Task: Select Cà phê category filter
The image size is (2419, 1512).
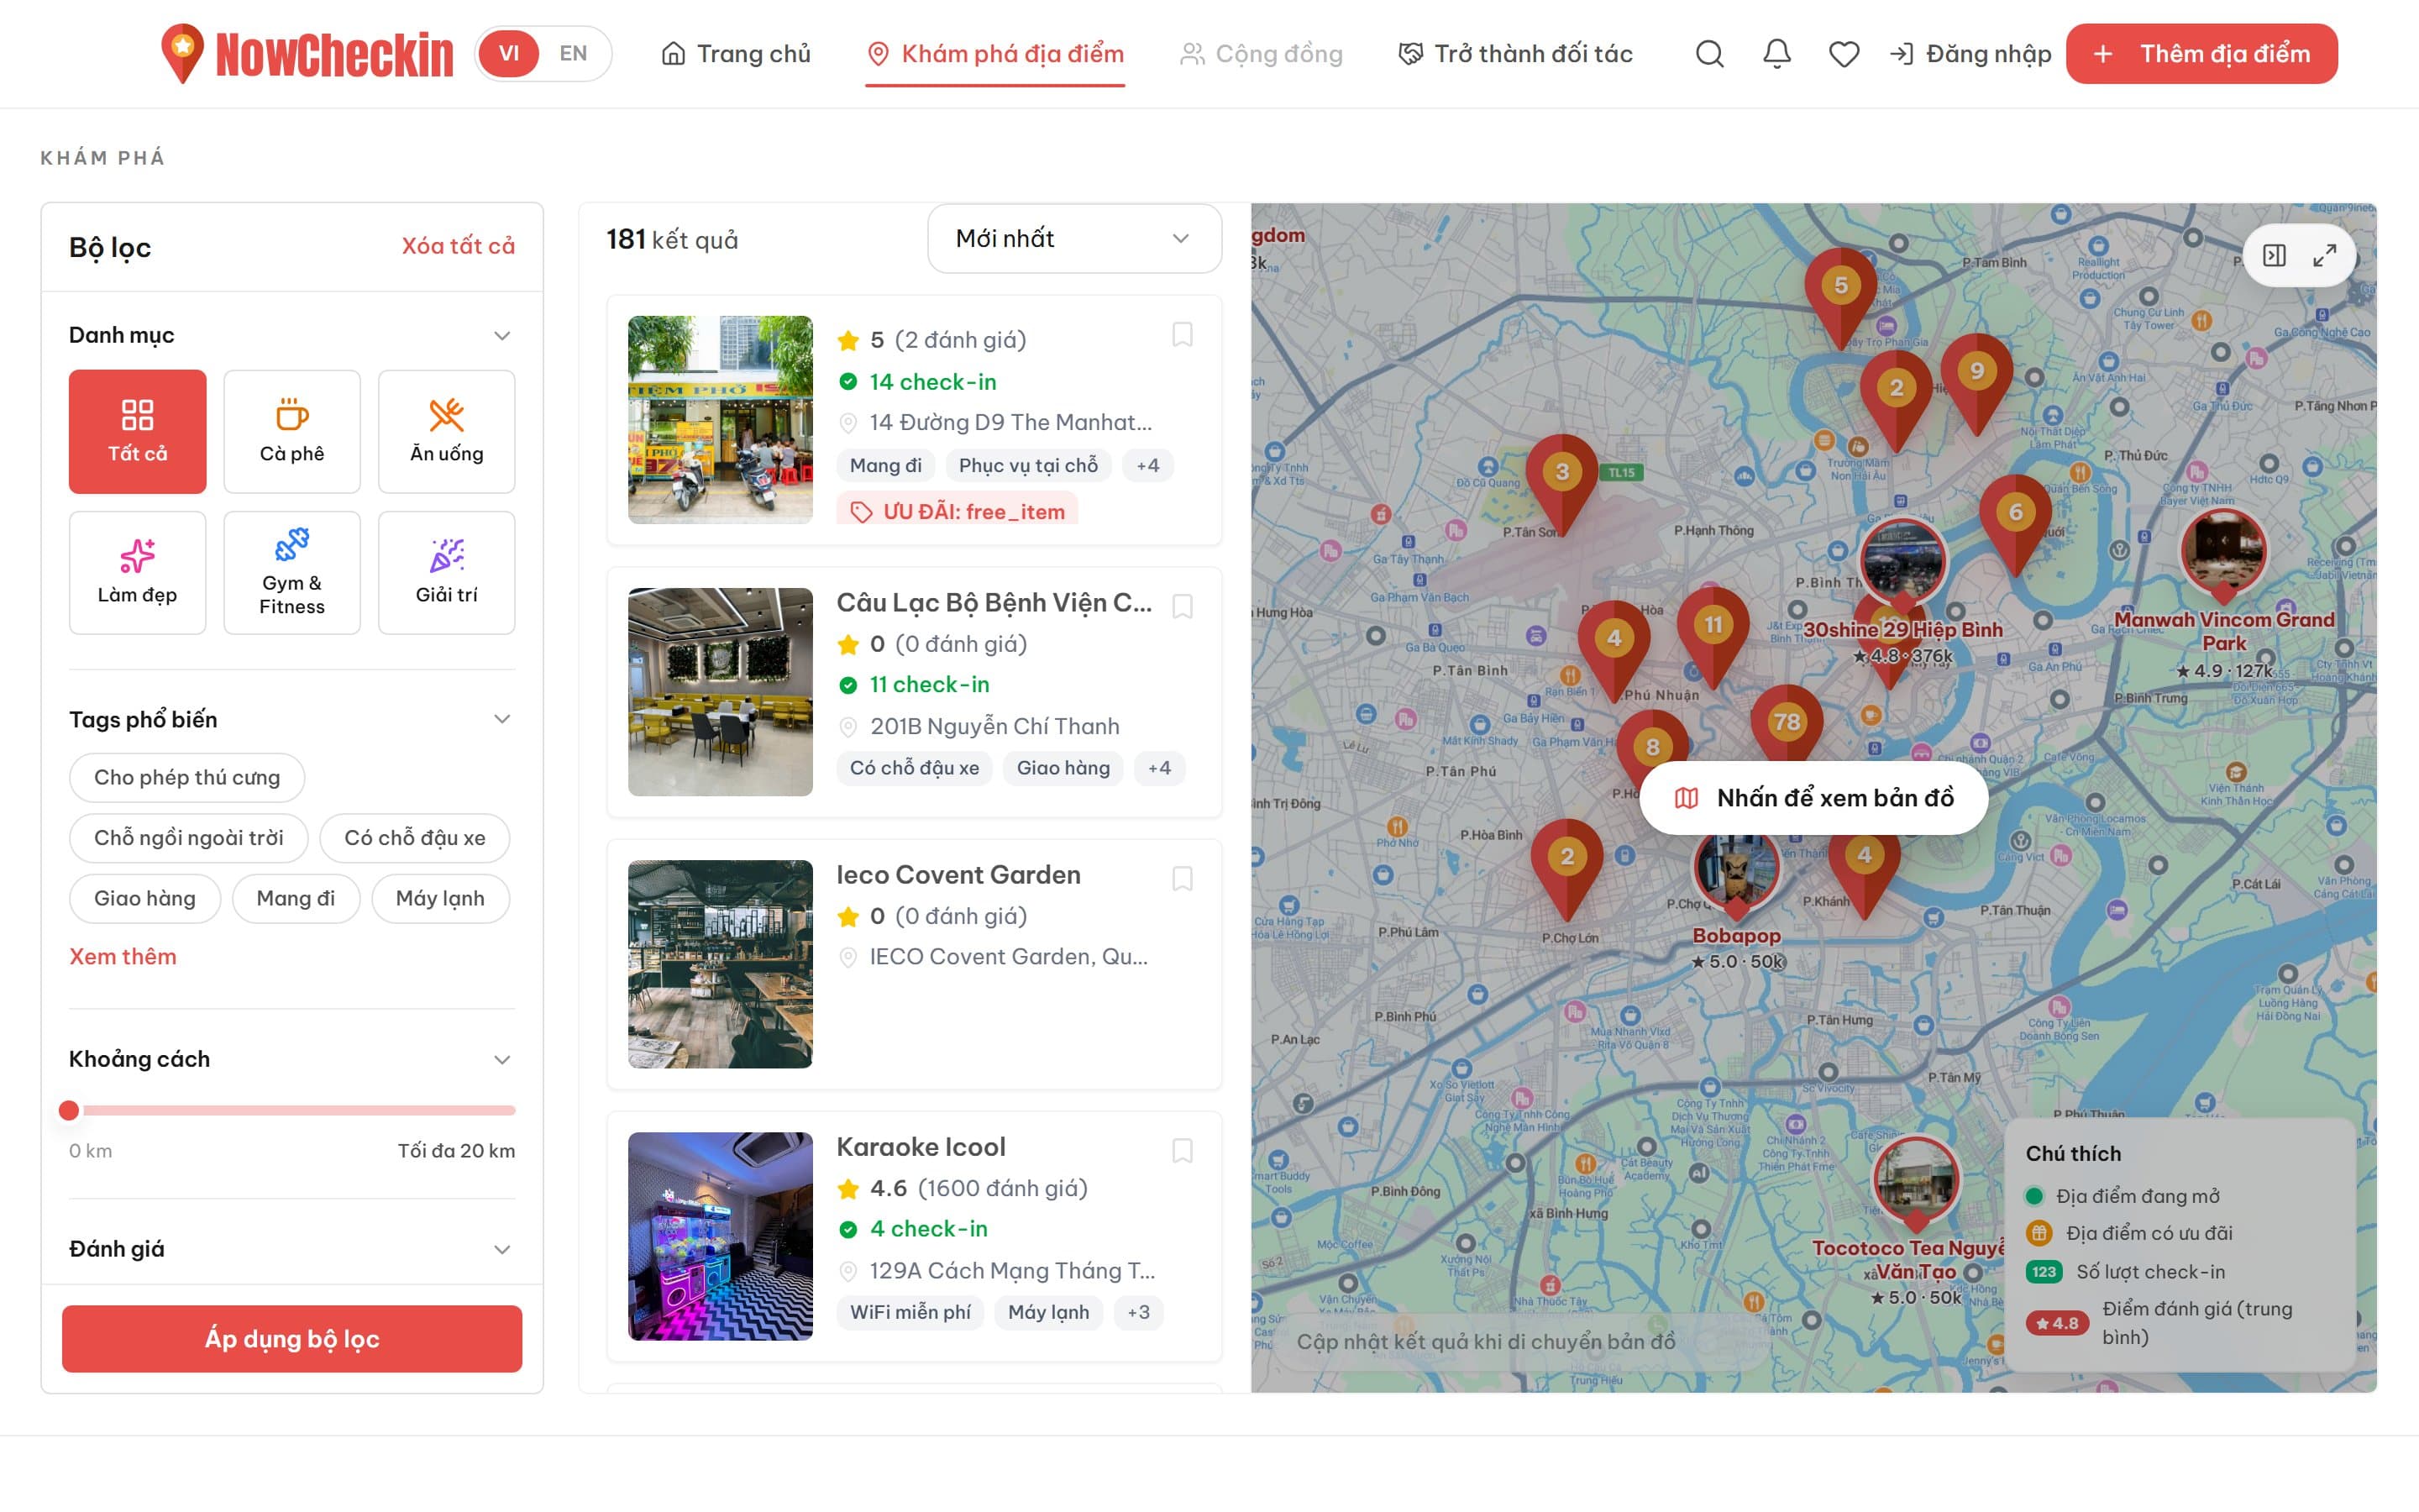Action: click(292, 431)
